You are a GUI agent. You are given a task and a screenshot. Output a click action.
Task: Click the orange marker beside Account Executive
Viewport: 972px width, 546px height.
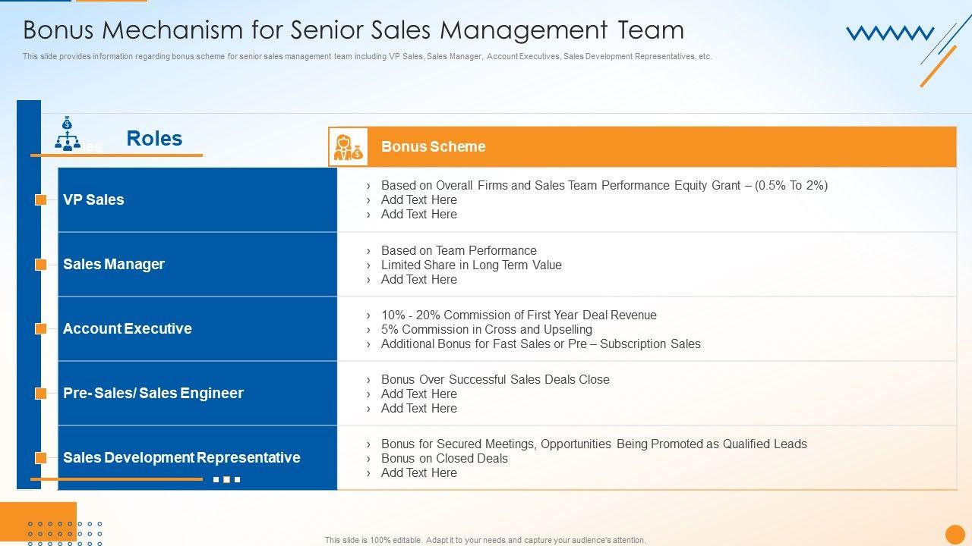point(41,329)
